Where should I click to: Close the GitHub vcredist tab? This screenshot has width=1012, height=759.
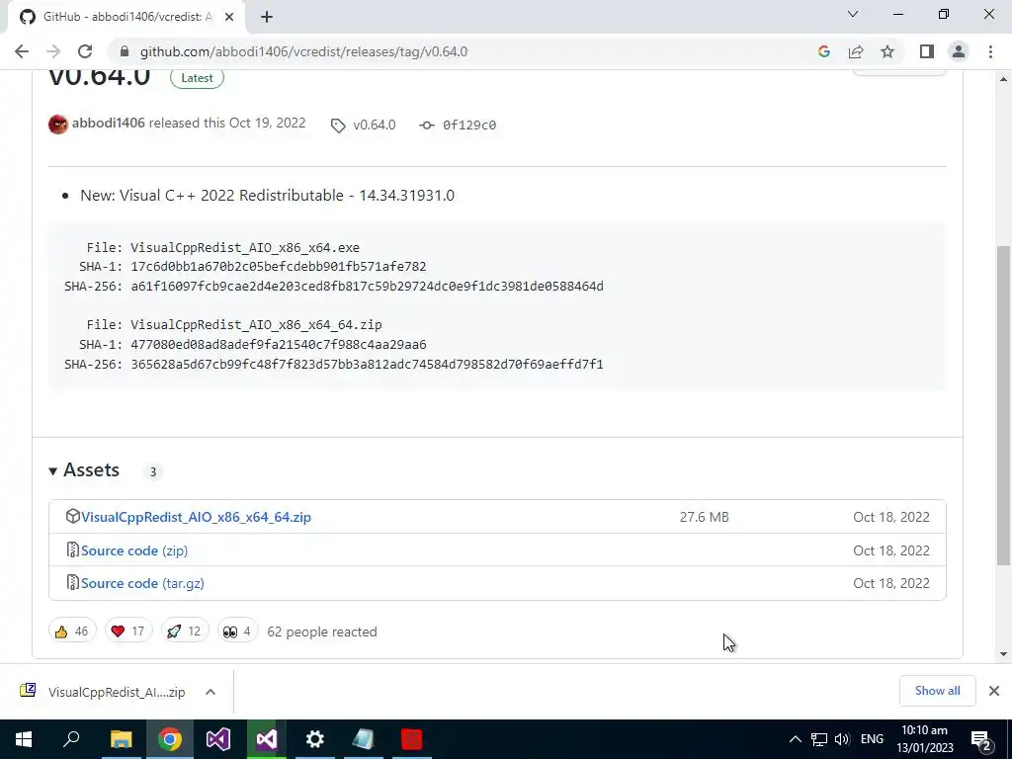click(229, 17)
